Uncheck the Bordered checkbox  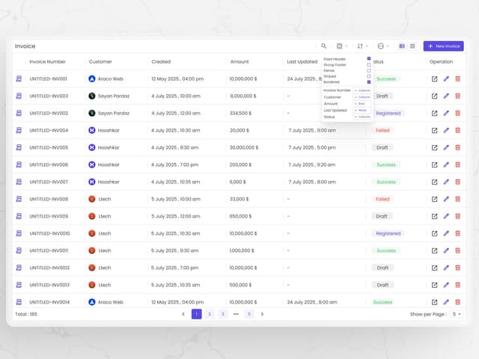click(369, 82)
